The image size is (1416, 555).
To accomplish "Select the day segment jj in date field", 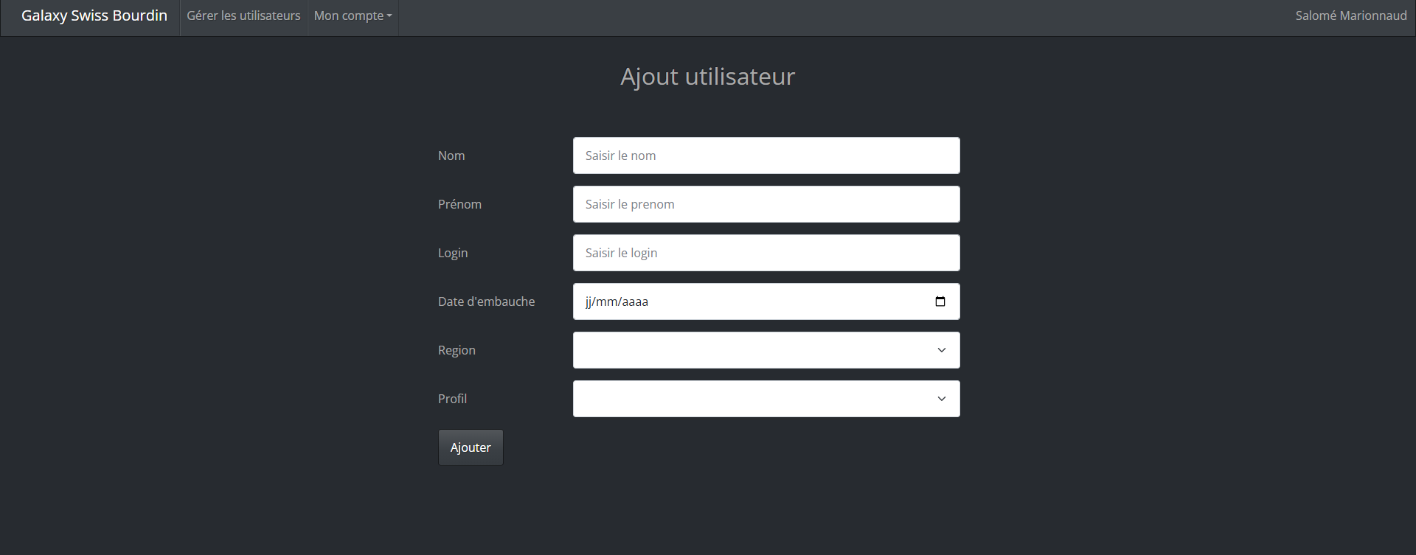I will click(x=589, y=301).
